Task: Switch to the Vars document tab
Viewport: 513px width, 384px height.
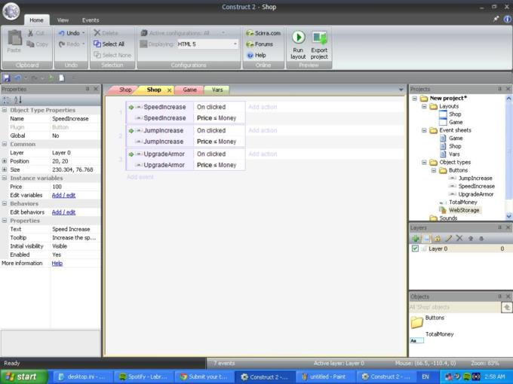Action: 217,90
